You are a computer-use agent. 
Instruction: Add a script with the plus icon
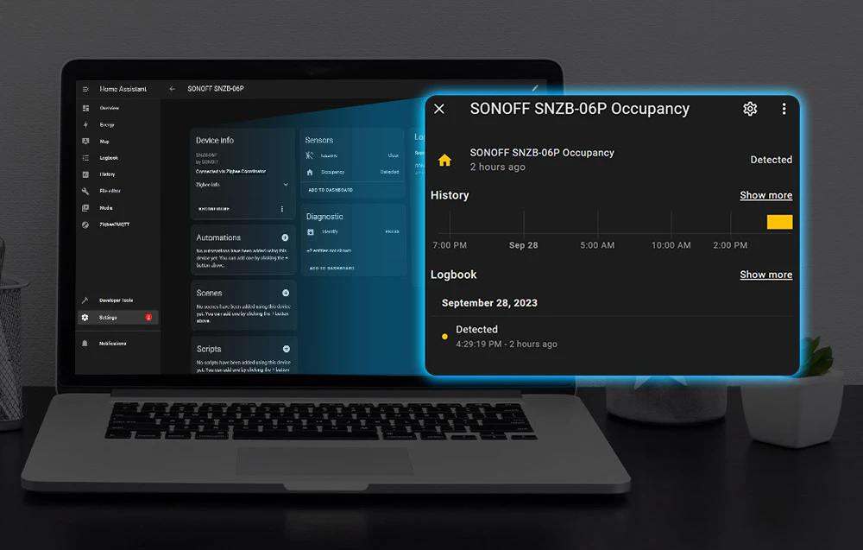point(287,349)
